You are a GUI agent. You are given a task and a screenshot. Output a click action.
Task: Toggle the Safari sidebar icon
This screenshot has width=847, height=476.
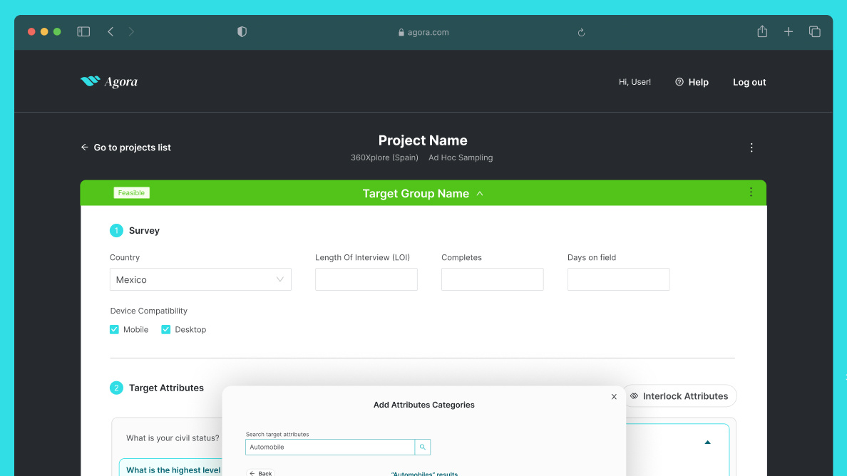pos(83,31)
